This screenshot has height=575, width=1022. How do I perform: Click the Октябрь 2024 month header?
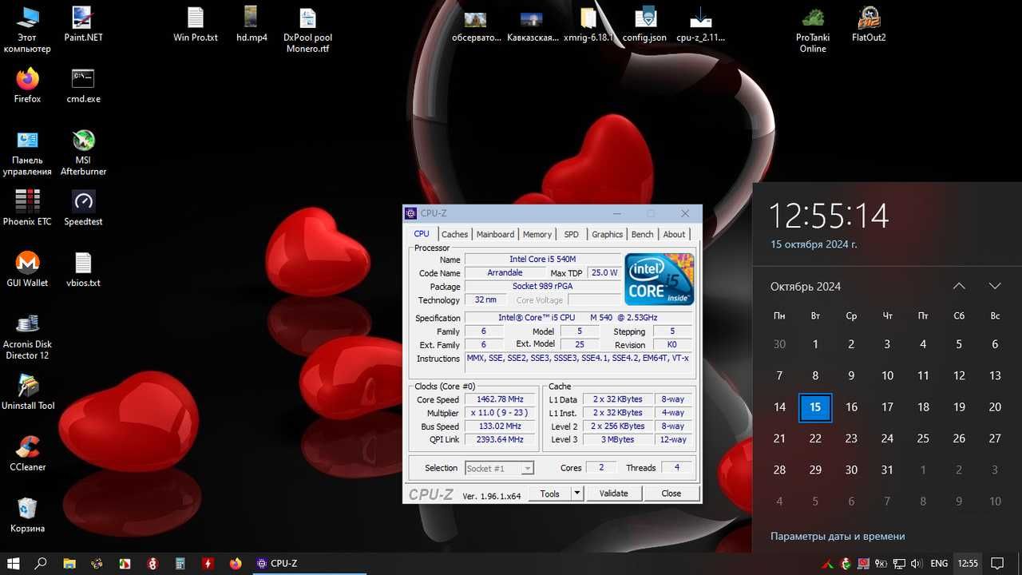806,286
